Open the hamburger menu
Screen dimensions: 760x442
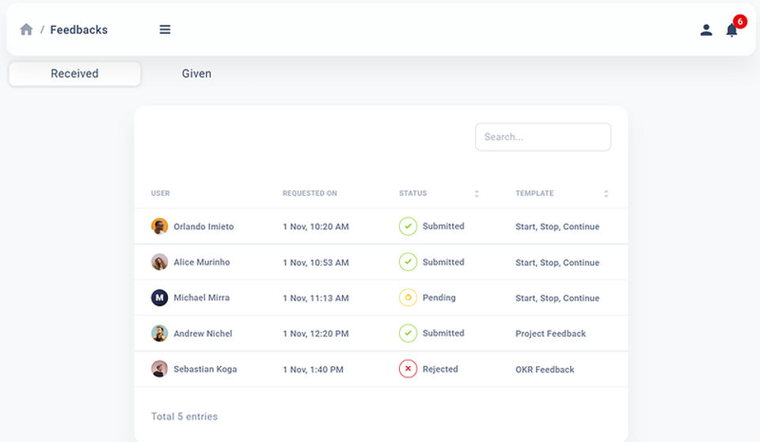(x=165, y=29)
